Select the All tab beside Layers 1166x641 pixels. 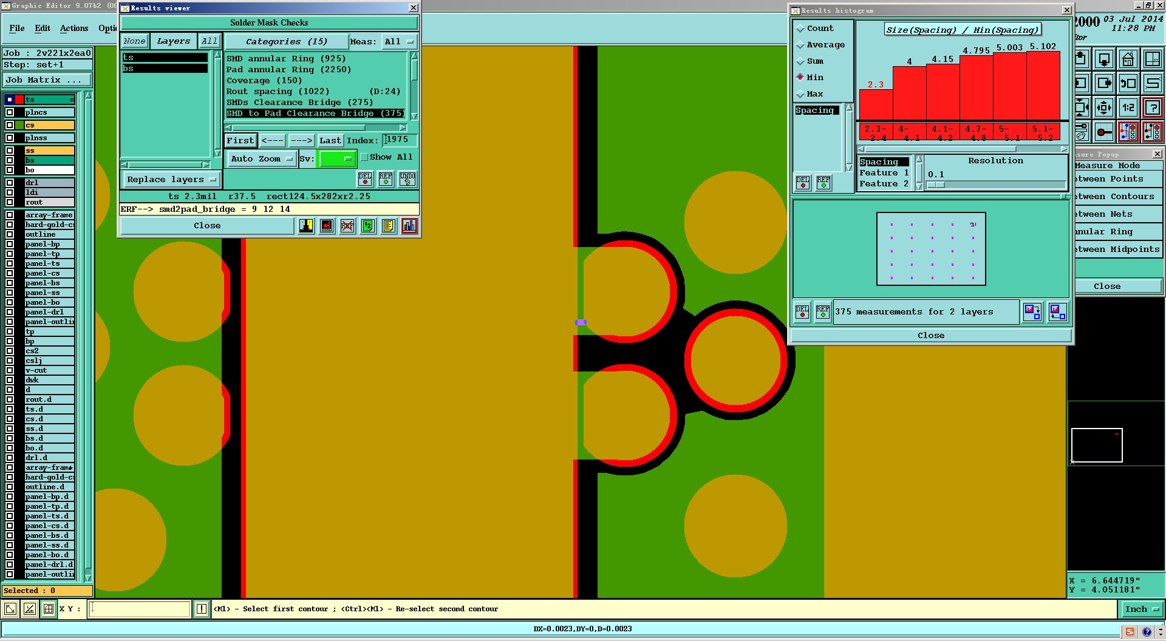coord(210,41)
